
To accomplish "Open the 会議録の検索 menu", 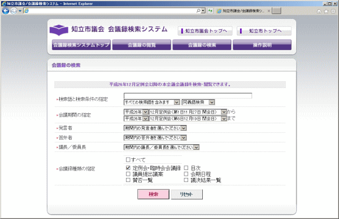I will (202, 45).
